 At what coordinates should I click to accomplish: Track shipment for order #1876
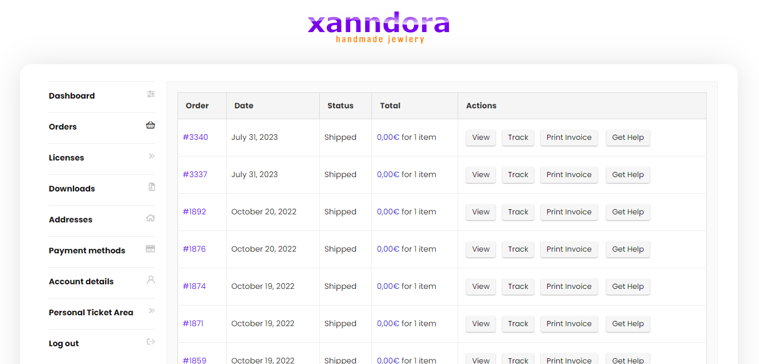(x=518, y=249)
